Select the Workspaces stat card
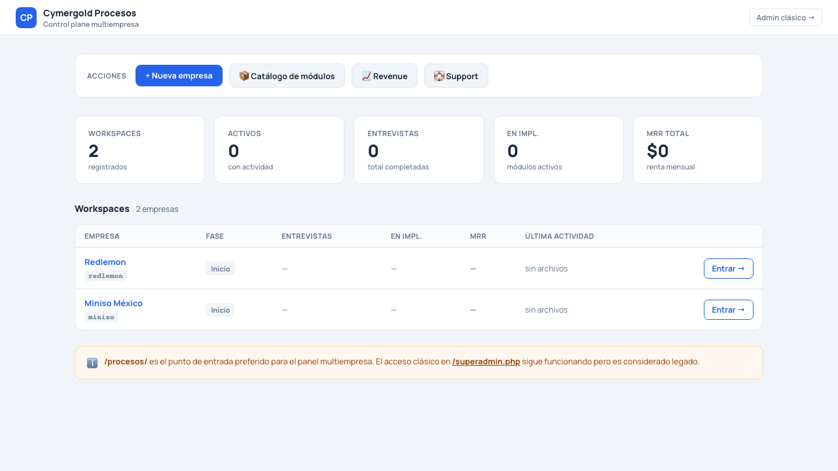 [x=140, y=150]
